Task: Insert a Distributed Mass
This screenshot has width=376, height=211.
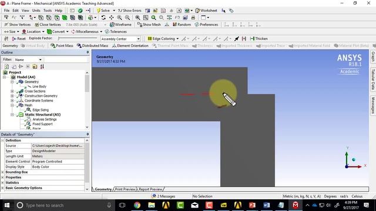Action: tap(92, 46)
